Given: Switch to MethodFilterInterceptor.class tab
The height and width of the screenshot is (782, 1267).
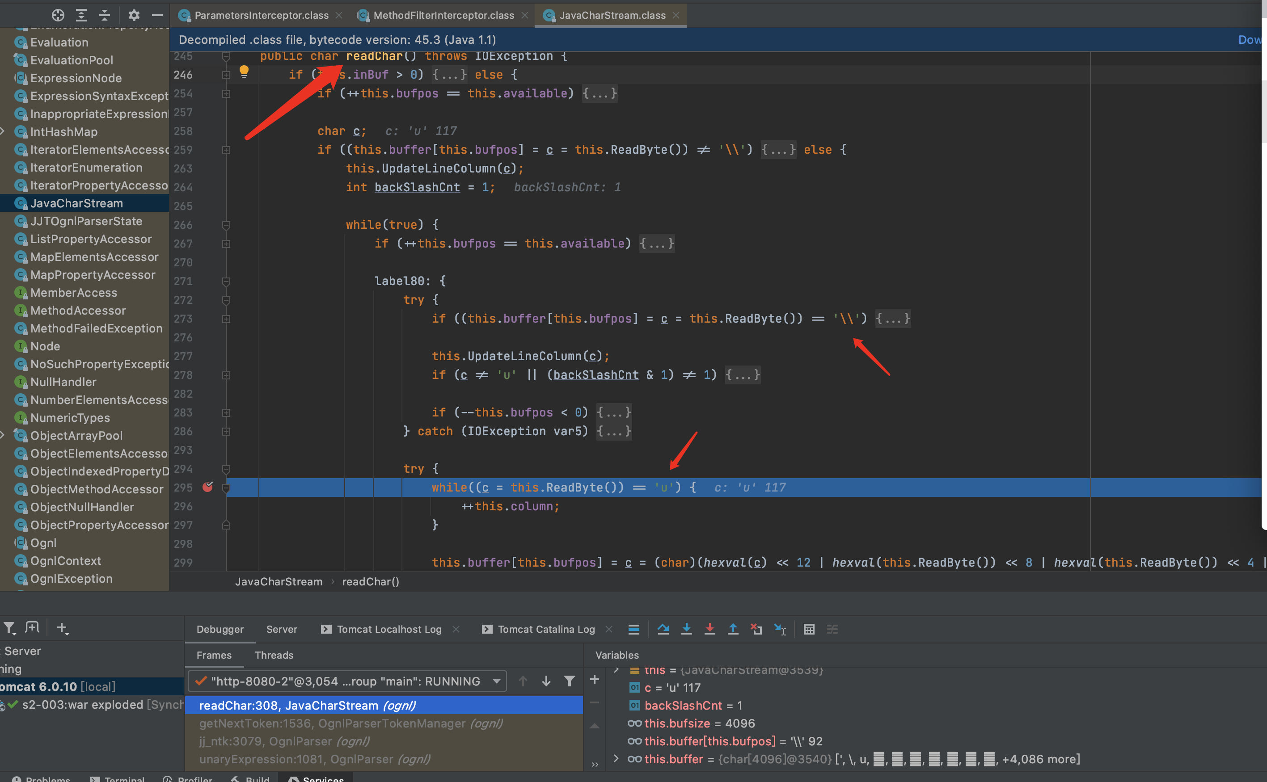Looking at the screenshot, I should pos(443,15).
